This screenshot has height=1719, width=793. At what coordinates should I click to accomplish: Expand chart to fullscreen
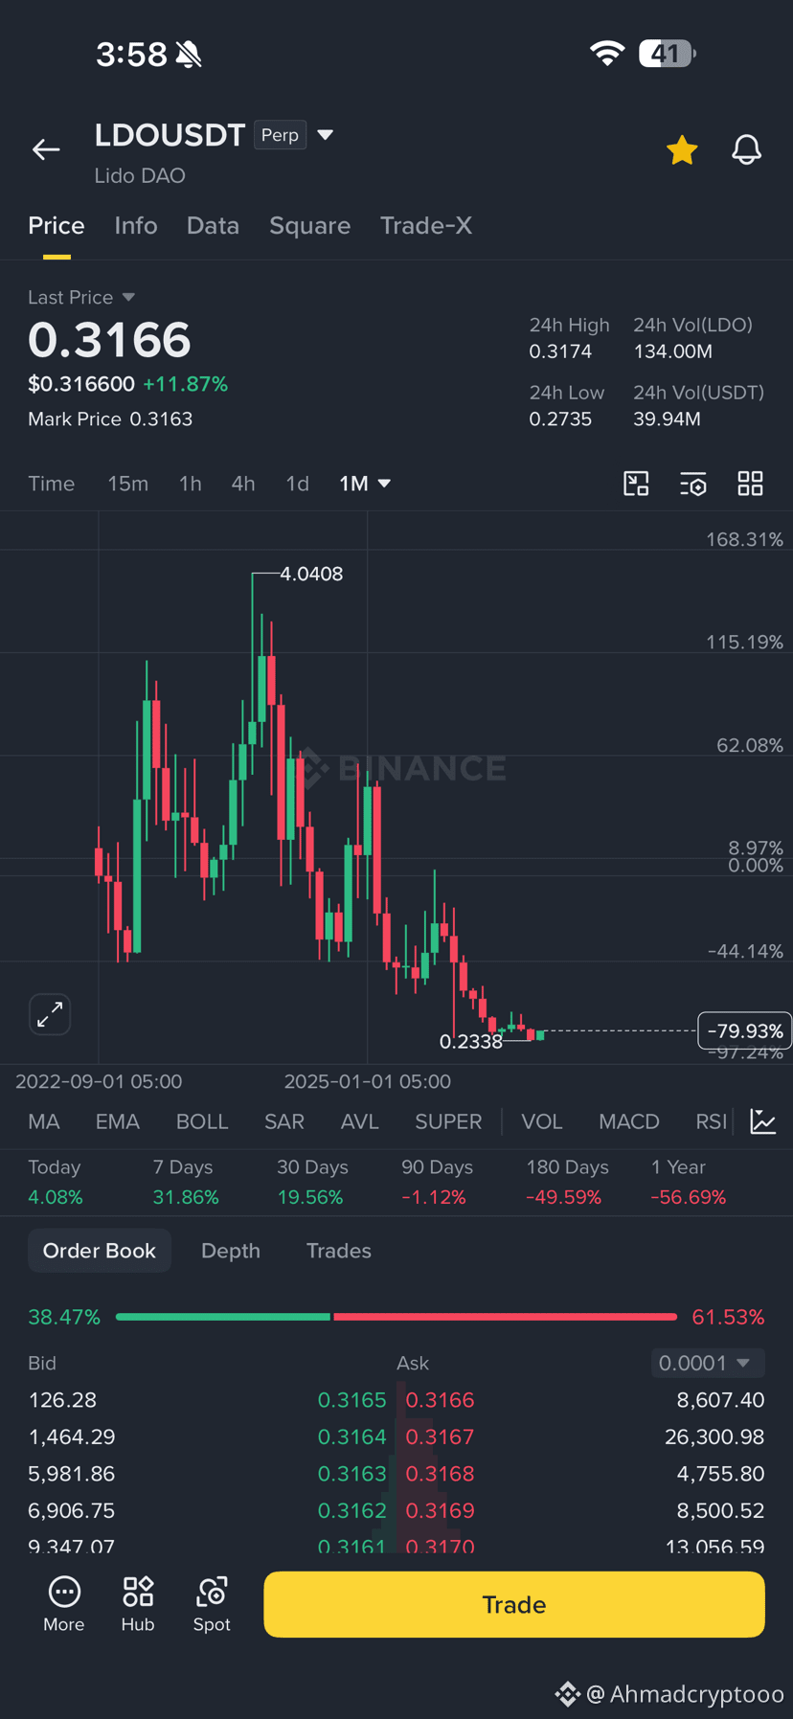tap(50, 1014)
